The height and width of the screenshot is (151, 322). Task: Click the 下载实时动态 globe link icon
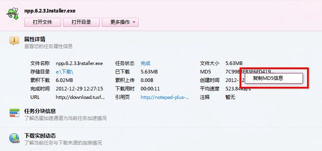(x=15, y=138)
